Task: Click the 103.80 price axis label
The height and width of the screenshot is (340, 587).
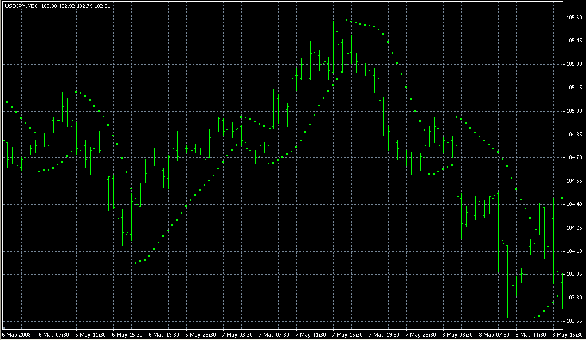Action: (574, 298)
